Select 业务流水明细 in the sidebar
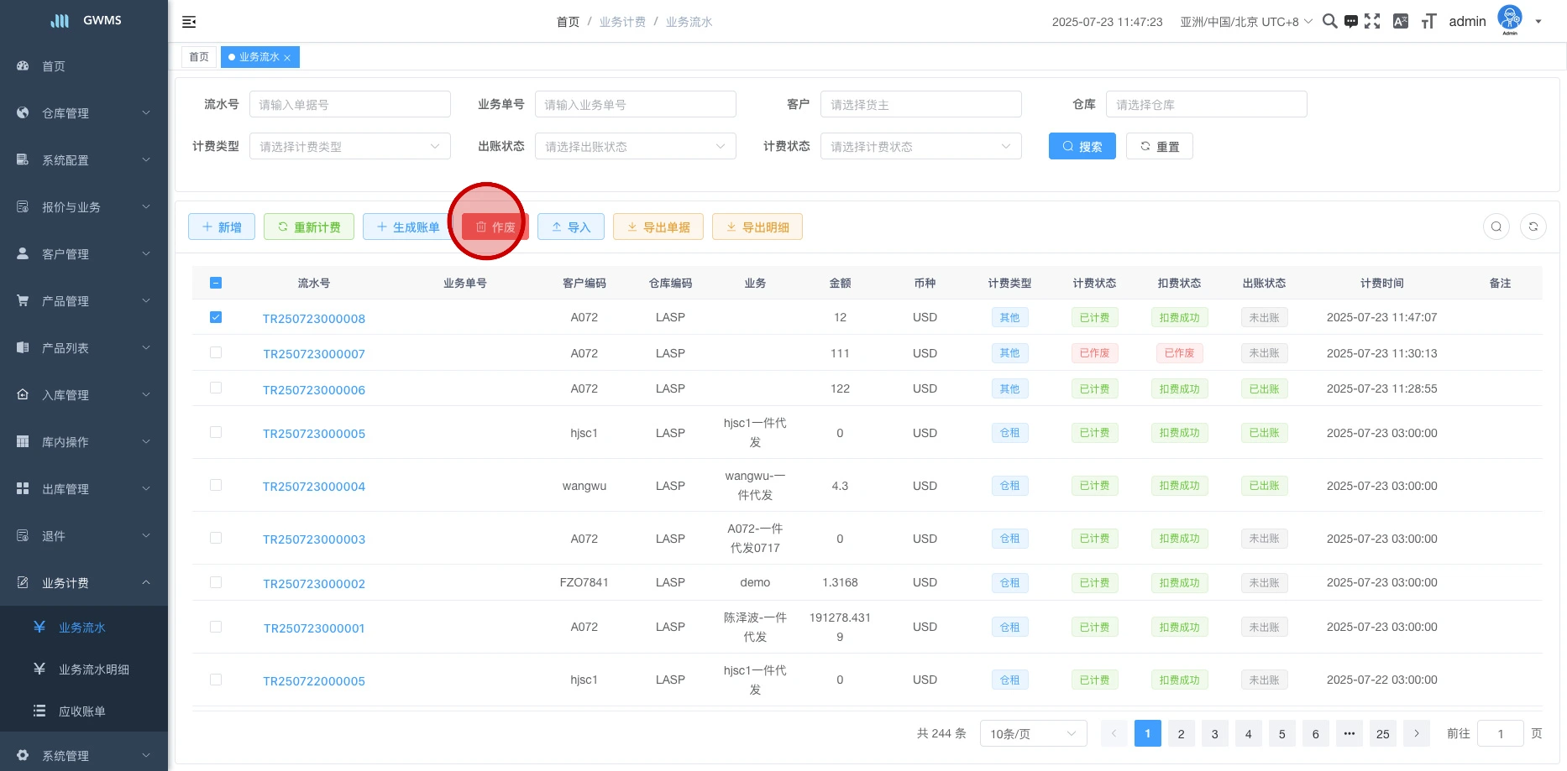The width and height of the screenshot is (1567, 771). pyautogui.click(x=93, y=669)
